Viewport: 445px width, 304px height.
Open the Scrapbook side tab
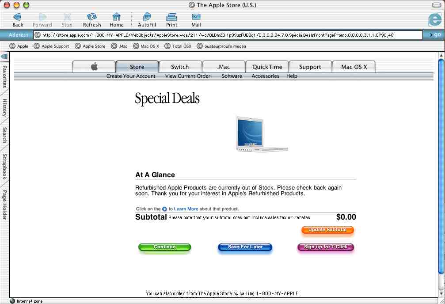pyautogui.click(x=4, y=166)
